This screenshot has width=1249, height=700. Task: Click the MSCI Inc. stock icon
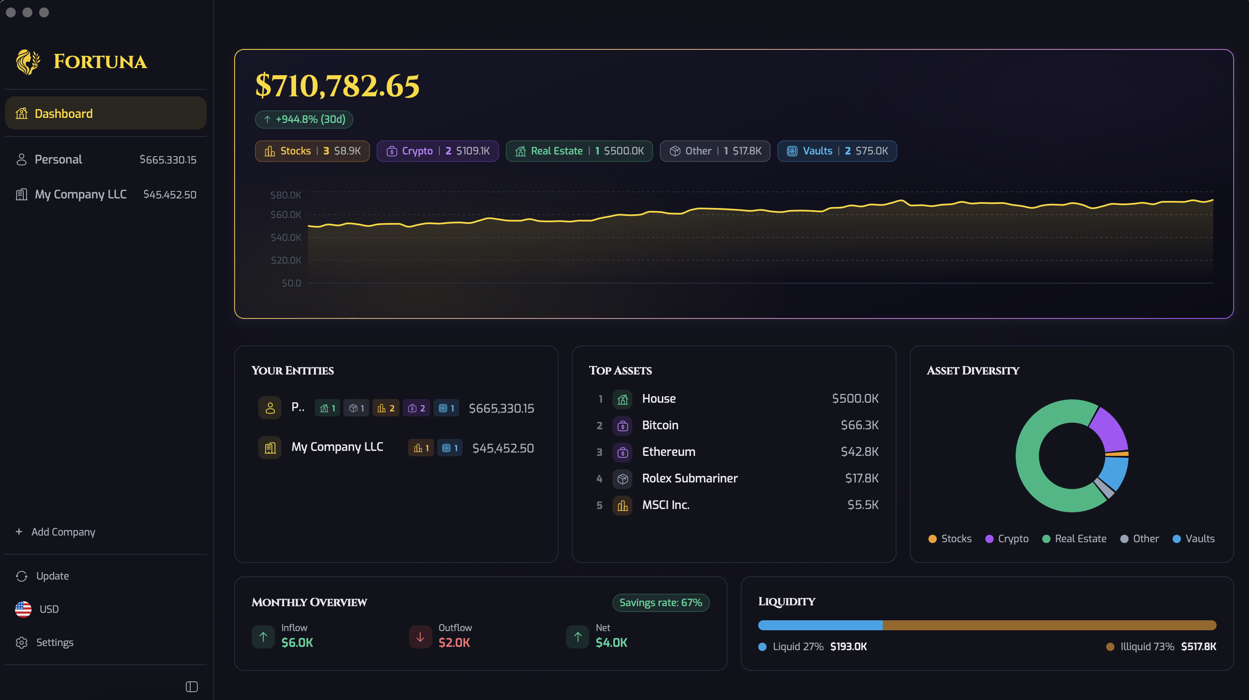coord(622,505)
